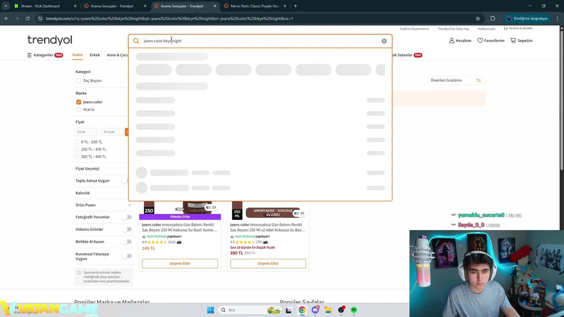Open the Hesabım account menu
The image size is (564, 317).
pos(460,41)
